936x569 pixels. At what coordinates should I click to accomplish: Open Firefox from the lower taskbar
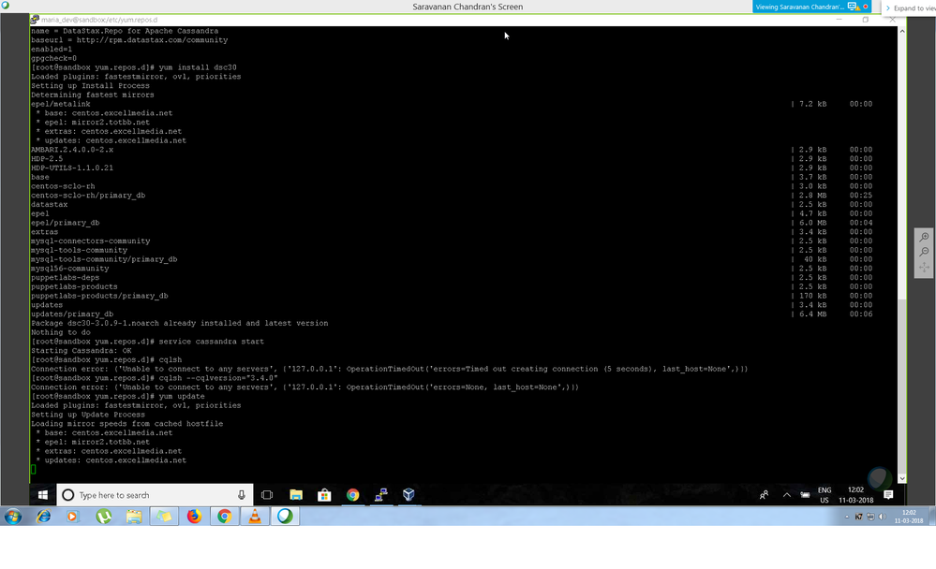click(193, 516)
